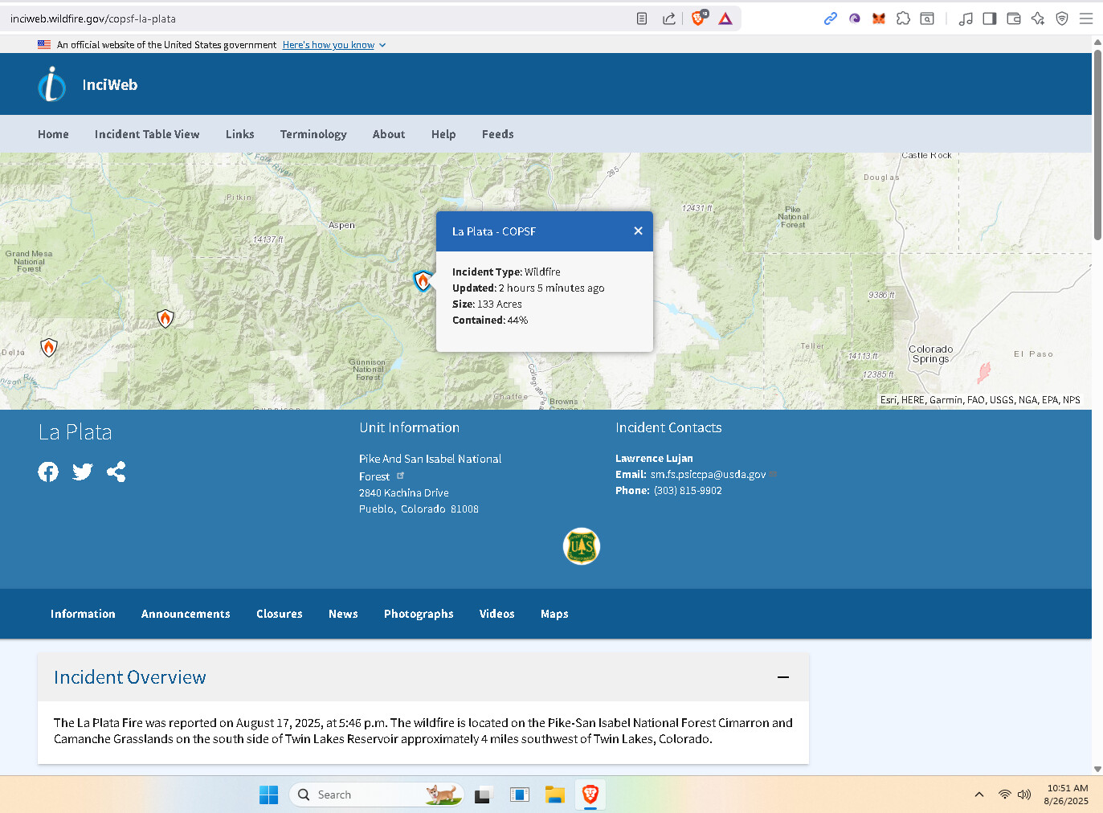
Task: Open Leo AI sparkle icon
Action: 1038,18
